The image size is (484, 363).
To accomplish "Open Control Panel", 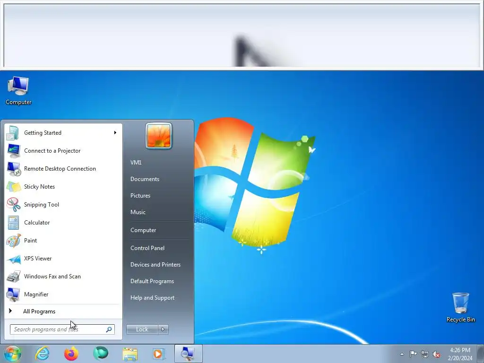I will click(x=147, y=248).
